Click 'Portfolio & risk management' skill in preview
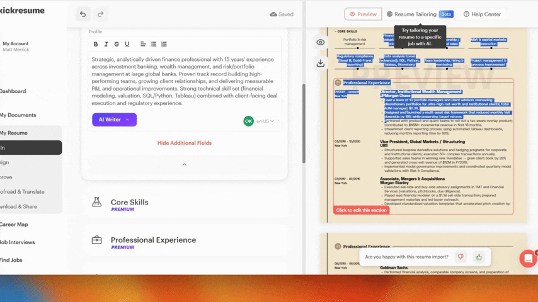 click(355, 42)
